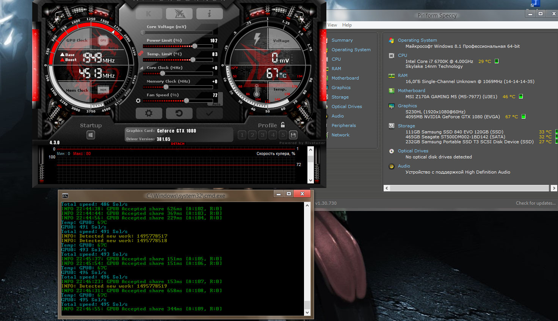Screen dimensions: 558x321
Task: Save the profile with the floppy disk icon
Action: [293, 135]
